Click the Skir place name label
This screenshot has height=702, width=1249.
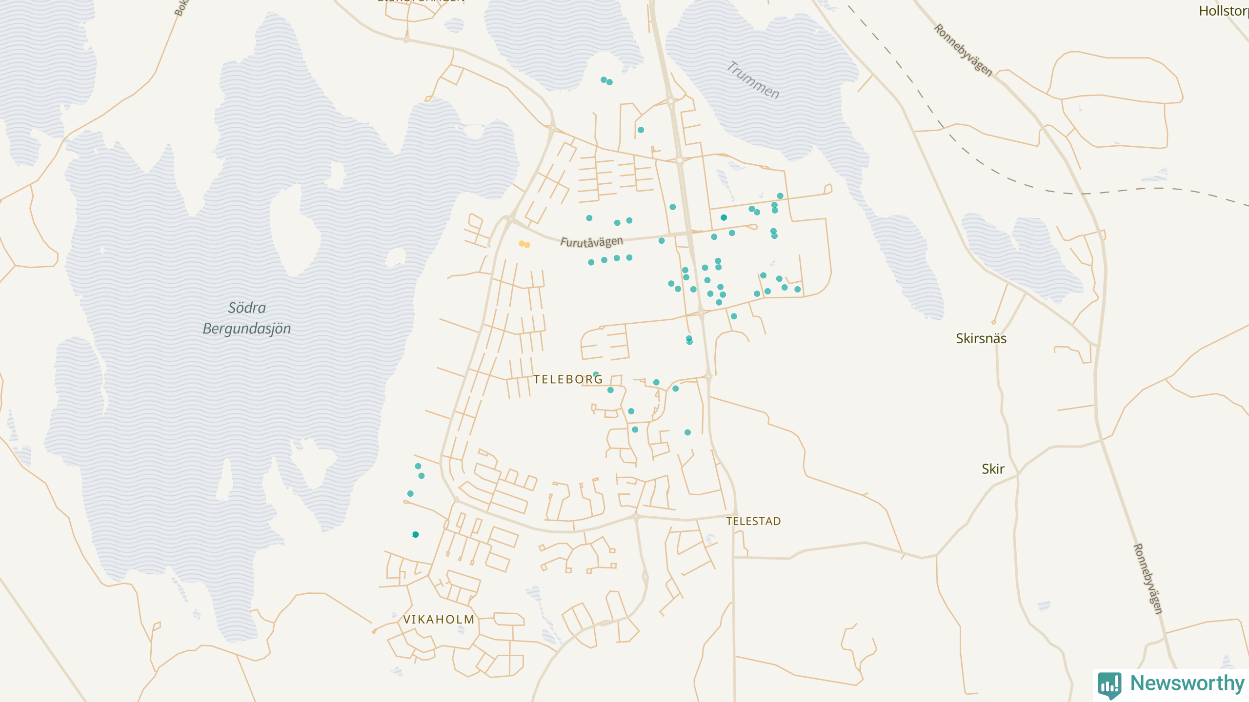coord(993,469)
